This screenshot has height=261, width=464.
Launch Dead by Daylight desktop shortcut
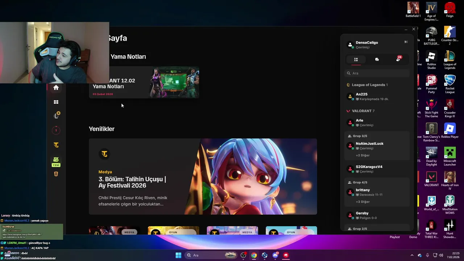[431, 157]
